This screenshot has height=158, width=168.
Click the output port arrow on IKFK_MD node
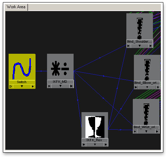[71, 86]
